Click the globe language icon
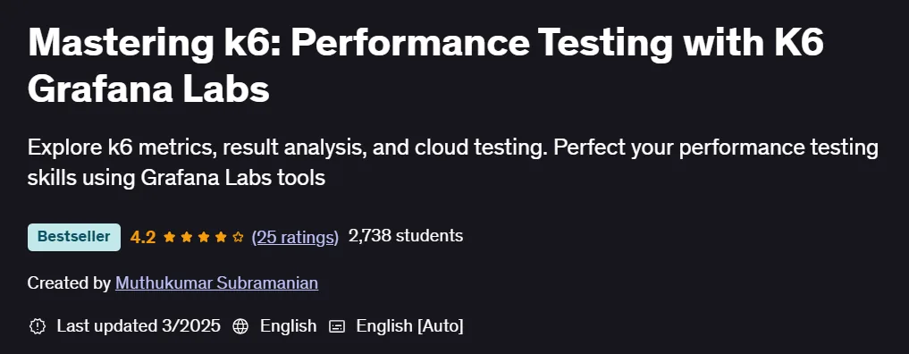 point(240,326)
